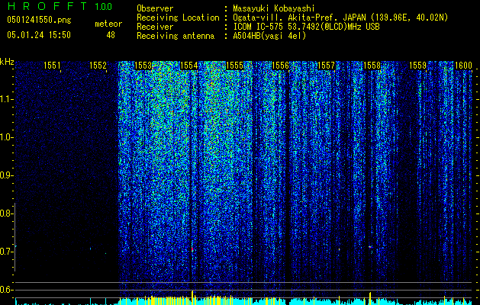Click the Receiving Location label

[x=178, y=18]
